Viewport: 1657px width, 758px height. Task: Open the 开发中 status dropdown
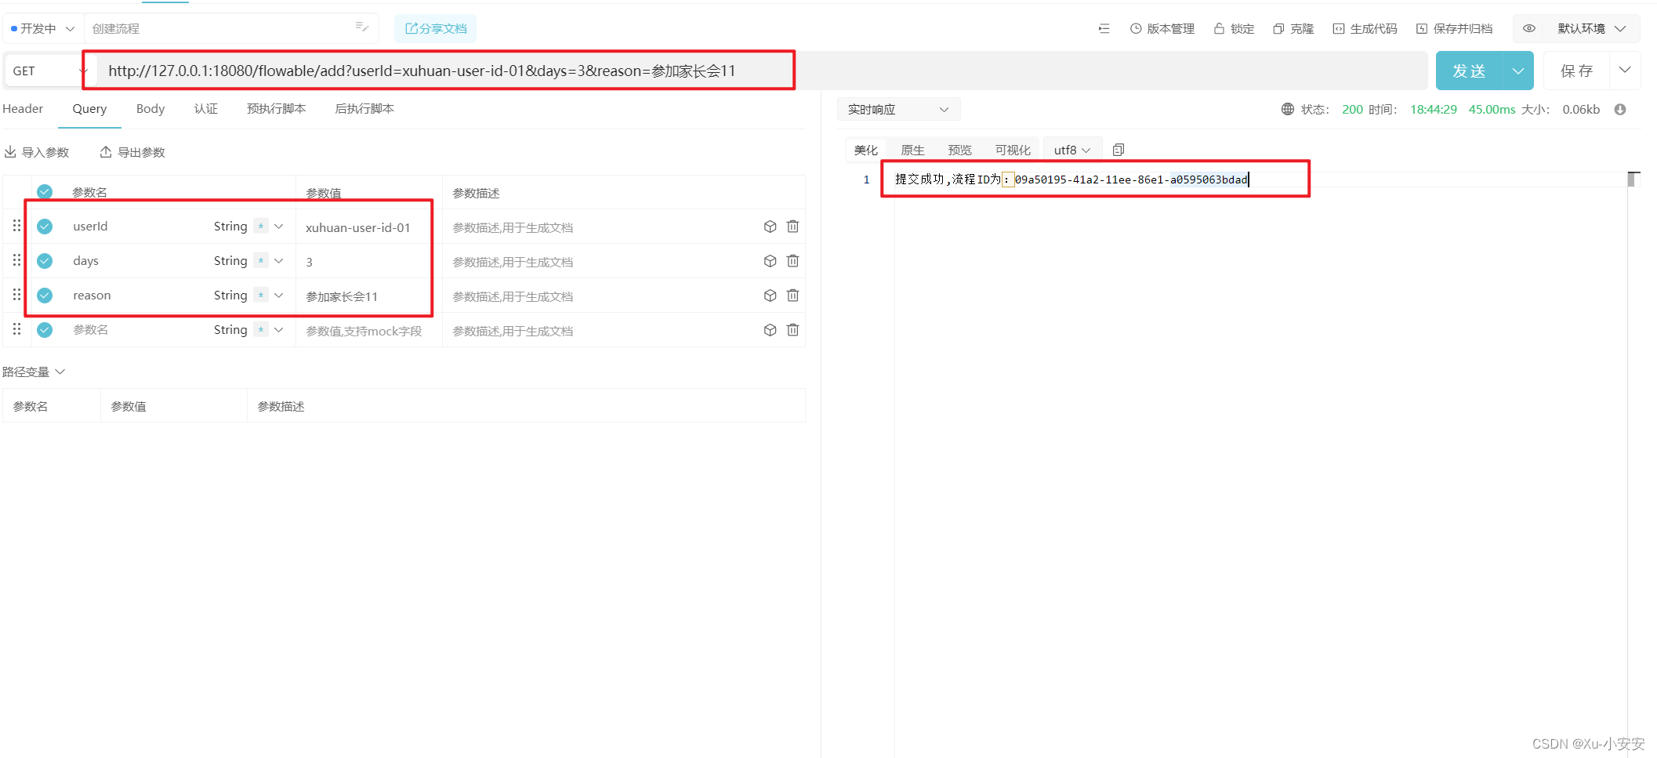coord(42,29)
